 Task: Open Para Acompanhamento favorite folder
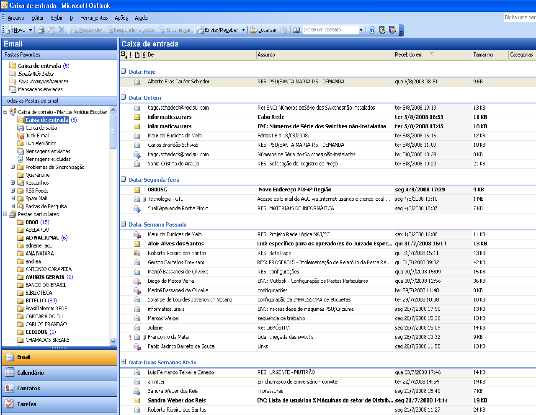(x=43, y=82)
